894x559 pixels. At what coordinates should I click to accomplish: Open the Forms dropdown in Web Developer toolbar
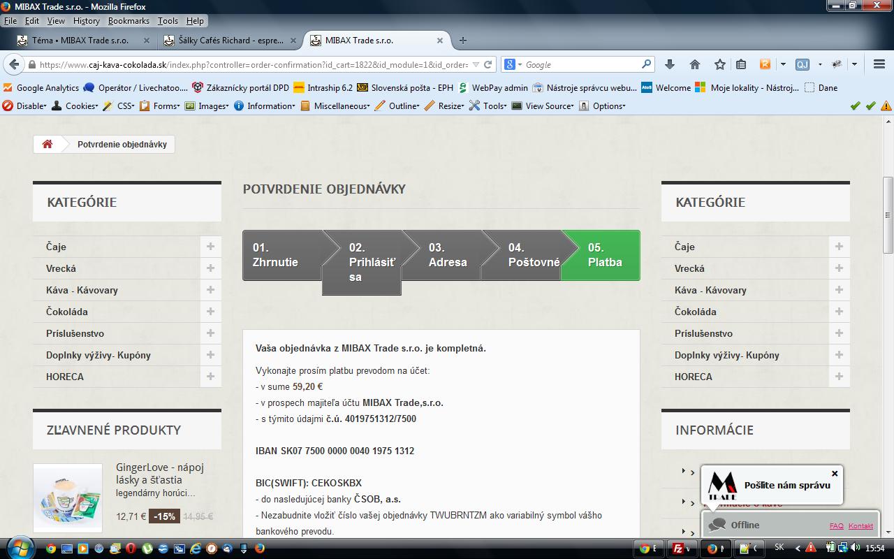[159, 106]
